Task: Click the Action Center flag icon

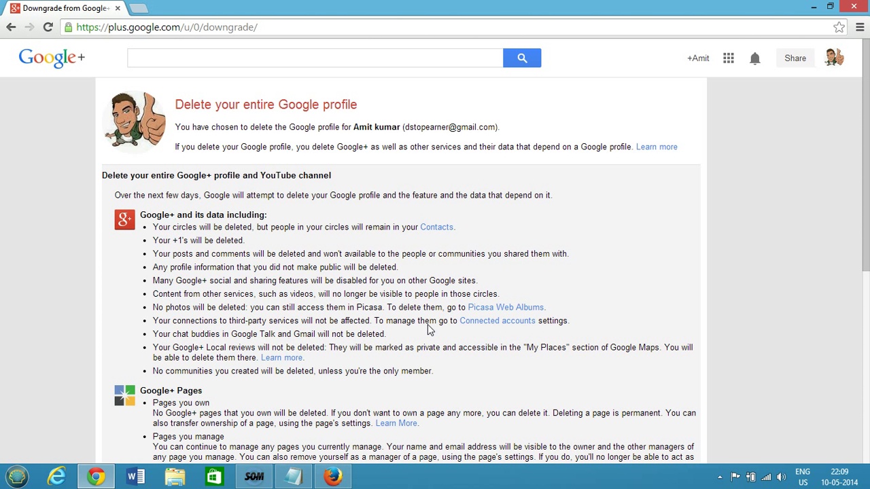Action: tap(735, 477)
